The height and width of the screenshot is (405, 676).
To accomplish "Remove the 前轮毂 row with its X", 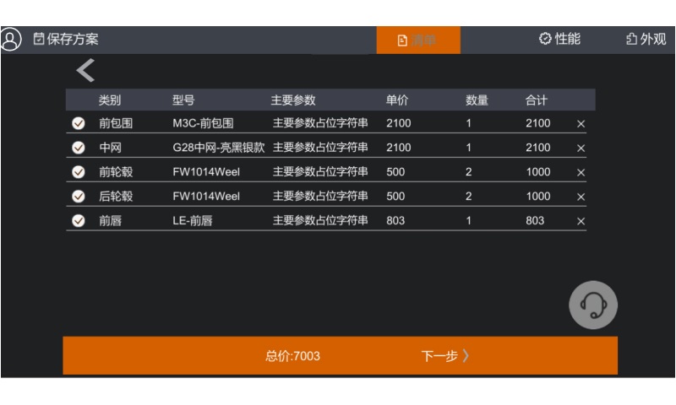I will 581,173.
